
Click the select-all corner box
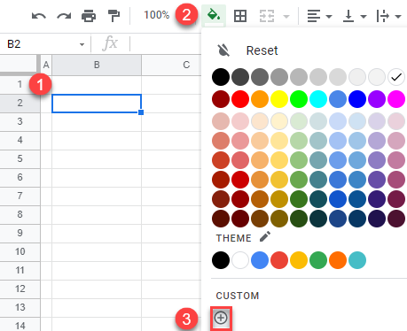pos(19,64)
